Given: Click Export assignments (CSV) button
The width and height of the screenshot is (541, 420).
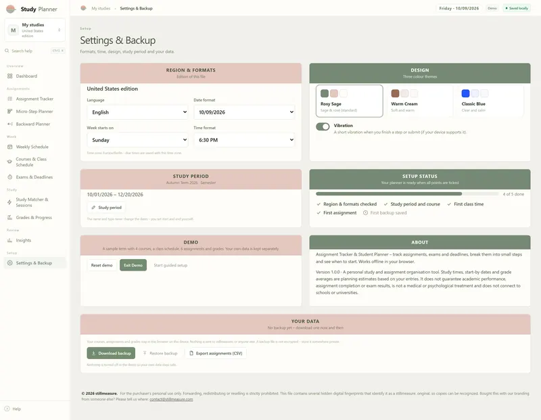Looking at the screenshot, I should (x=216, y=353).
